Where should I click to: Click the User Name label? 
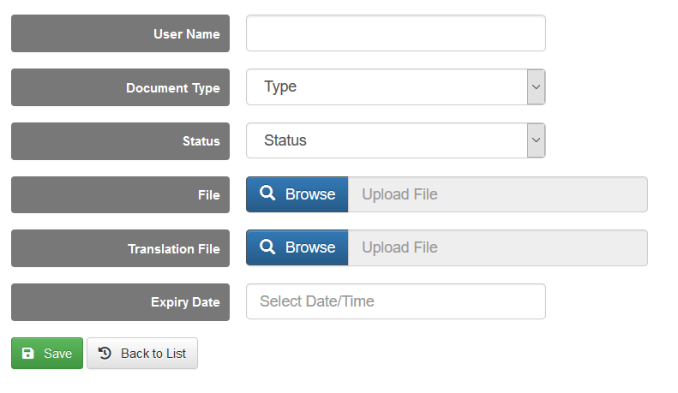186,34
